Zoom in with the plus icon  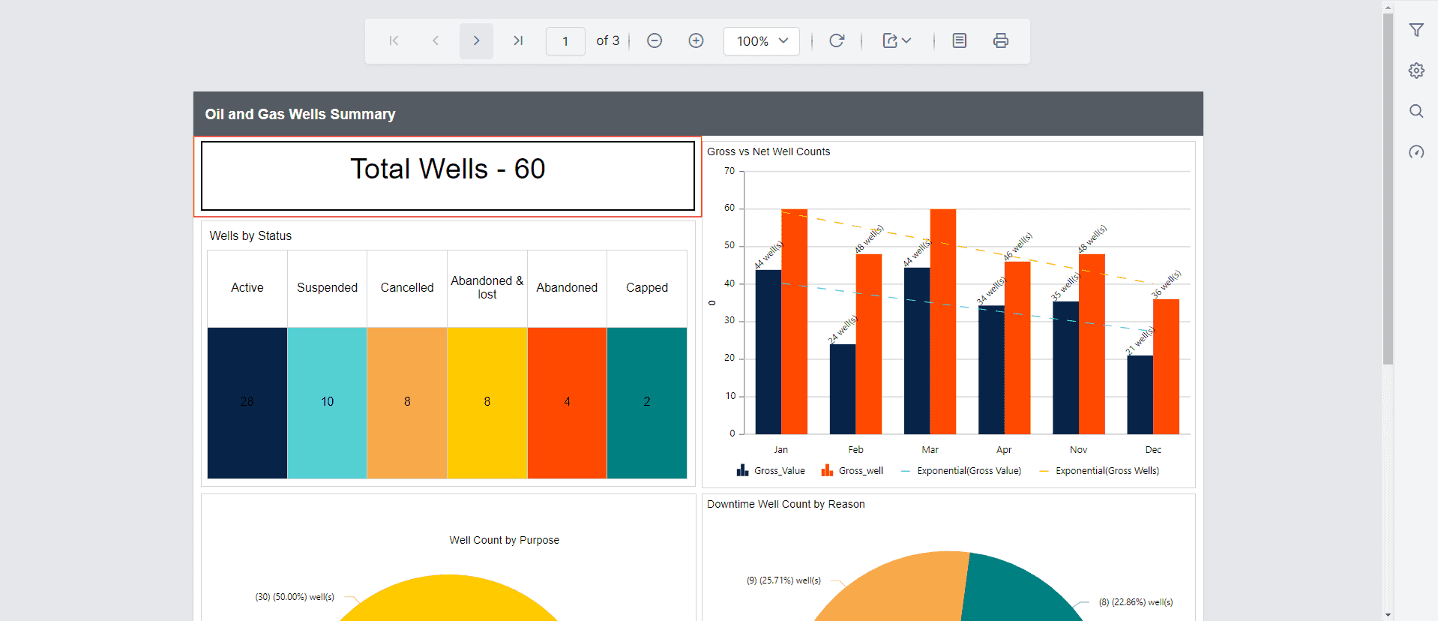tap(696, 40)
